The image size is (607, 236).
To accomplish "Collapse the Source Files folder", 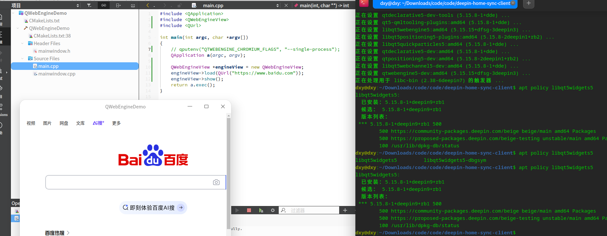I will point(22,58).
